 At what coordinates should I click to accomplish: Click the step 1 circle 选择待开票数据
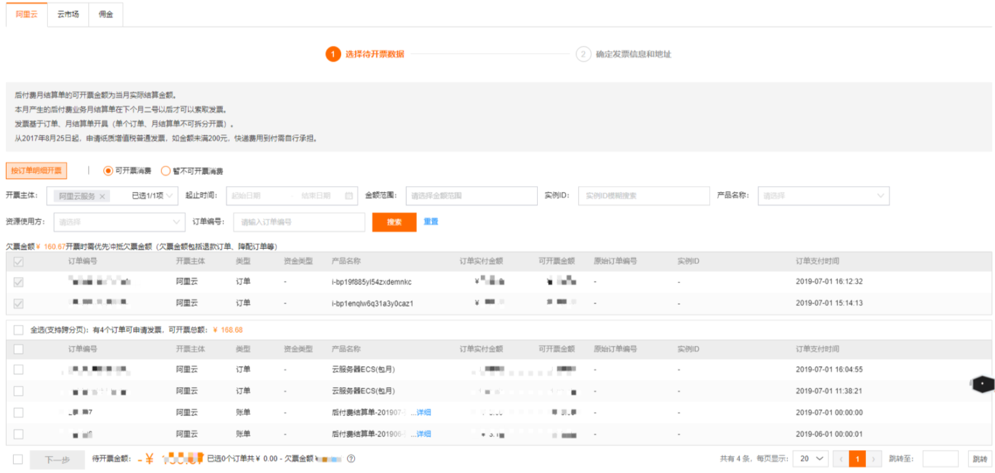[333, 54]
